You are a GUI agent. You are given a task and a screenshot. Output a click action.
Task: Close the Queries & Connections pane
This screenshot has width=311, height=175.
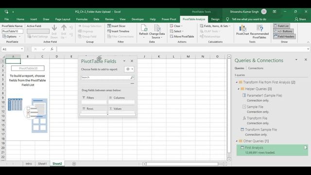(306, 59)
